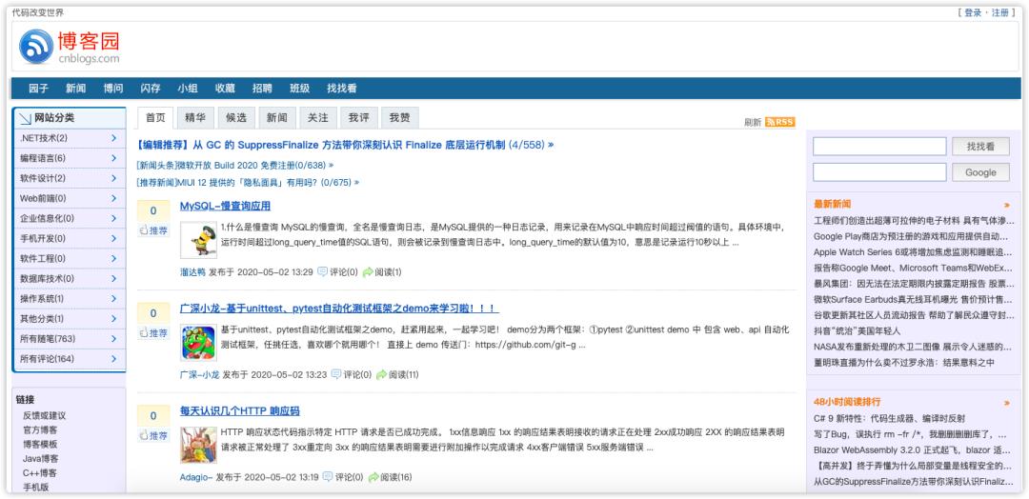Expand the .NET技术(2) category chevron

click(x=113, y=138)
